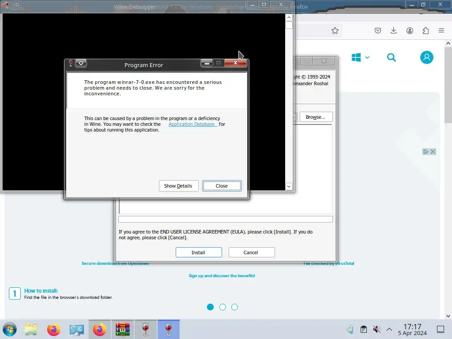Click show desktop icon in taskbar corner
This screenshot has width=452, height=339.
pyautogui.click(x=441, y=329)
